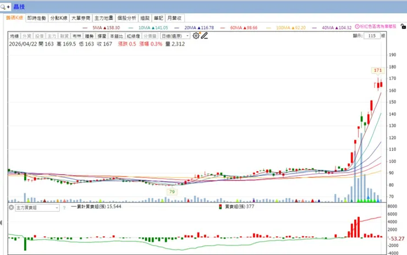Switch to the 筆記 tab
This screenshot has height=255, width=407.
click(158, 18)
